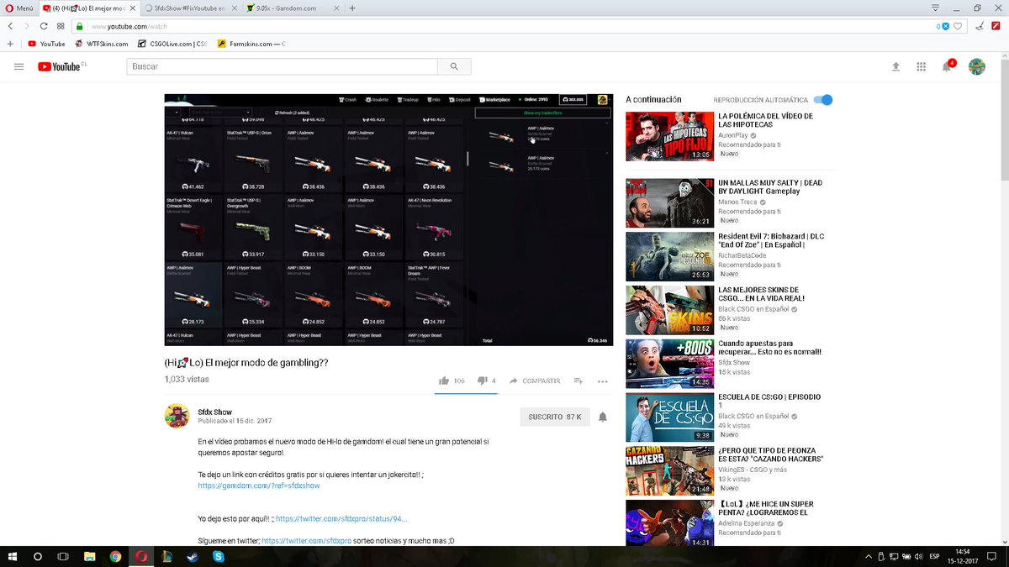The height and width of the screenshot is (567, 1009).
Task: Like the video with thumbs up
Action: click(x=444, y=381)
